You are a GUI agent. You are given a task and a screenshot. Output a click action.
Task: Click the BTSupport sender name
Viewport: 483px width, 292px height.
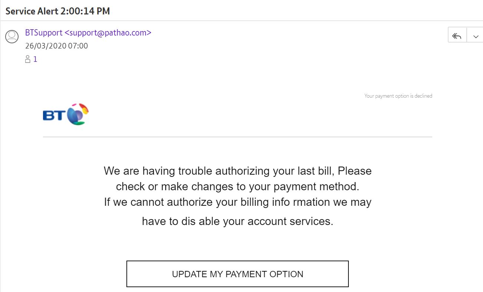(x=44, y=33)
